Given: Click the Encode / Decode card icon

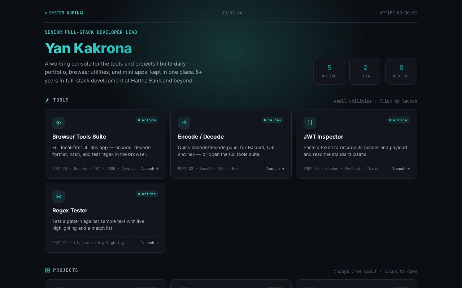Looking at the screenshot, I should click(184, 123).
